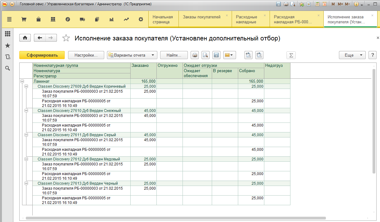The image size is (380, 222).
Task: Open the Варианты отчета dropdown
Action: [x=132, y=55]
